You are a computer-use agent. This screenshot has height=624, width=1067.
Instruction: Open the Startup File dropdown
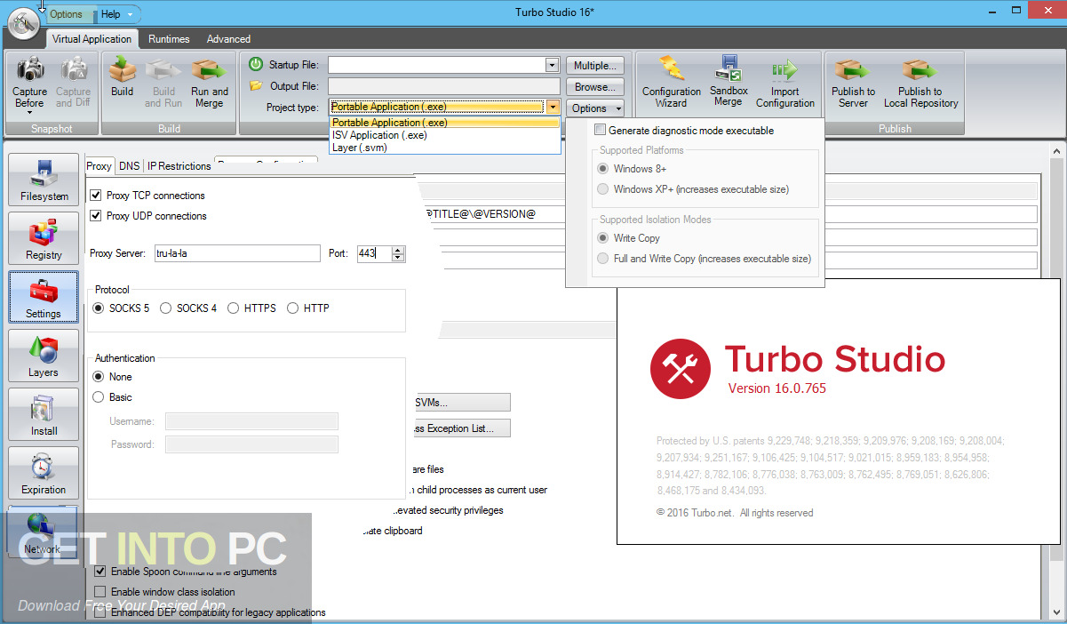pyautogui.click(x=552, y=65)
